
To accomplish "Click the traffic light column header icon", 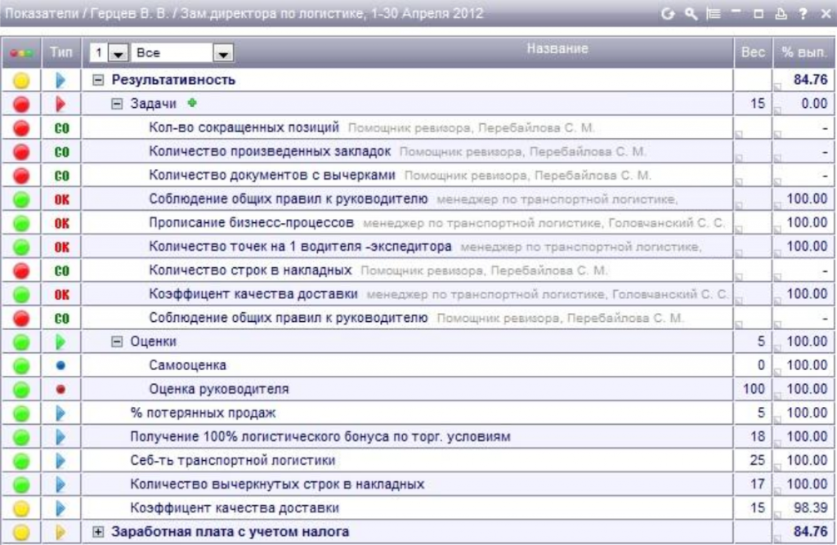I will 21,53.
